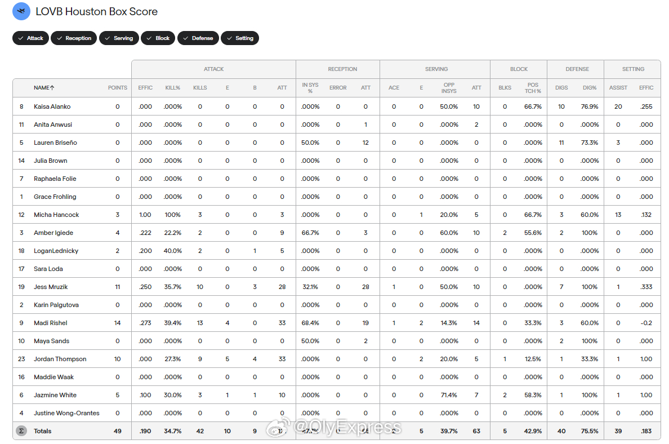Select player Micha Hancock

pyautogui.click(x=56, y=215)
